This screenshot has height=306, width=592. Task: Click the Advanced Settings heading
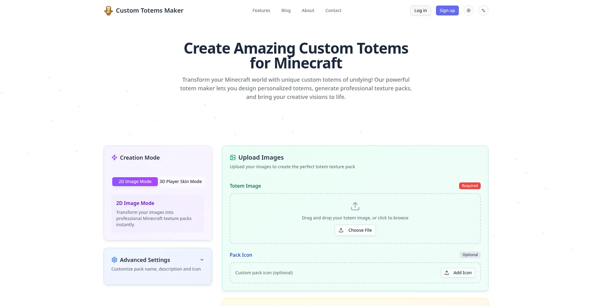(x=145, y=260)
